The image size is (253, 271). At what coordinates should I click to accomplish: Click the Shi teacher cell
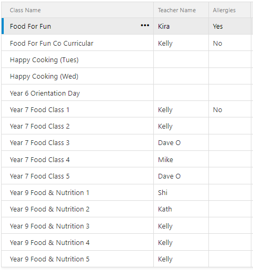(x=181, y=192)
